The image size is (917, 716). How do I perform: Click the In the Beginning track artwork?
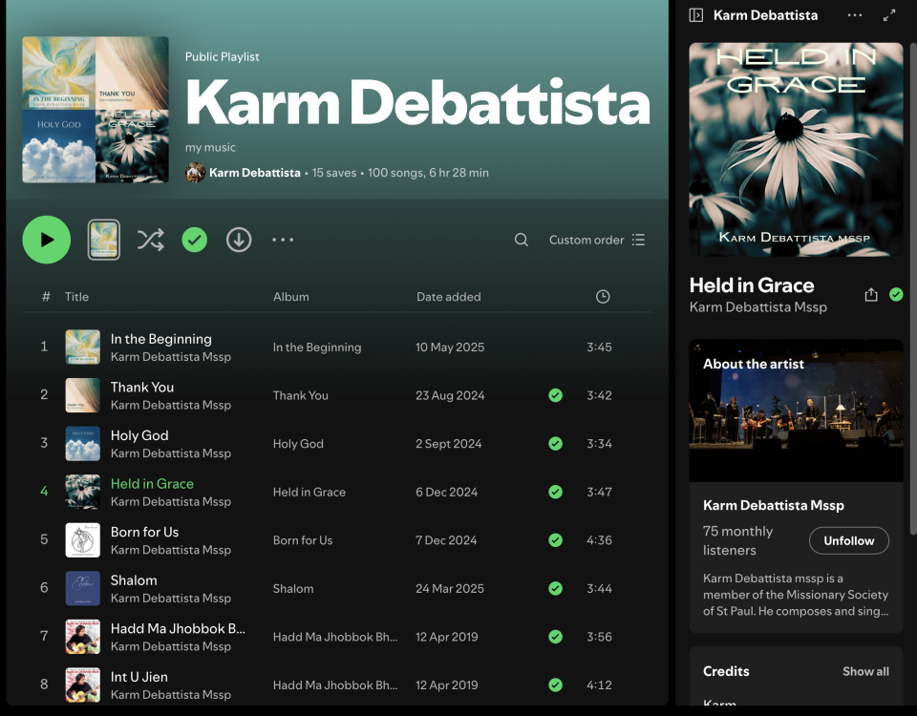point(82,347)
